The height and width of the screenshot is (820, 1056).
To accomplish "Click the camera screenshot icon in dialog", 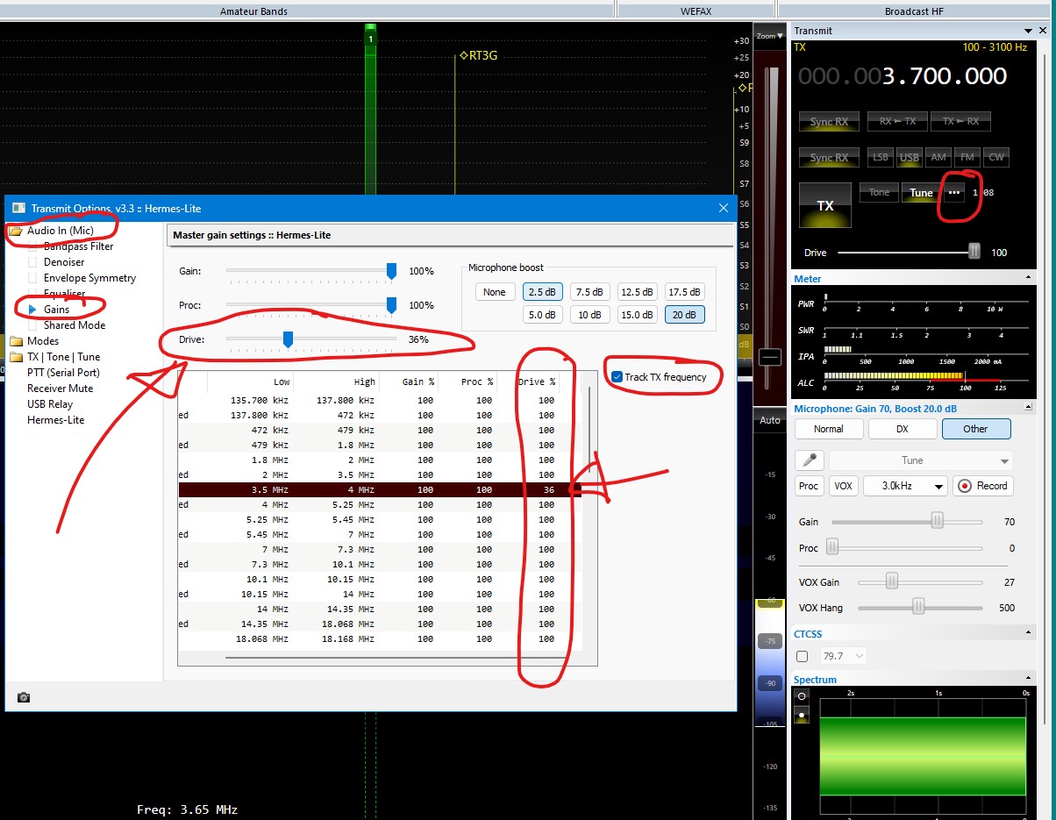I will coord(24,697).
